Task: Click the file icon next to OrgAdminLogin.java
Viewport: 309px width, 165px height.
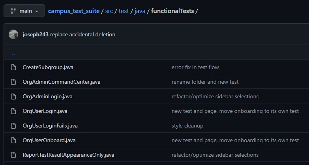Action: (x=13, y=96)
